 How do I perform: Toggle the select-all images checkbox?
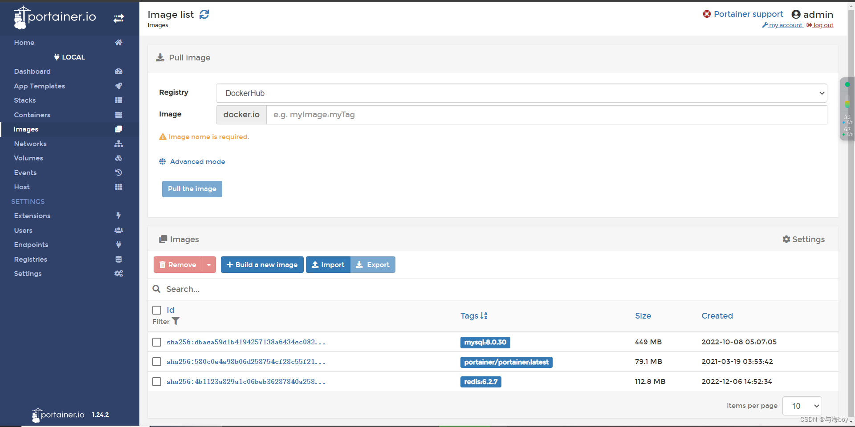pyautogui.click(x=157, y=310)
